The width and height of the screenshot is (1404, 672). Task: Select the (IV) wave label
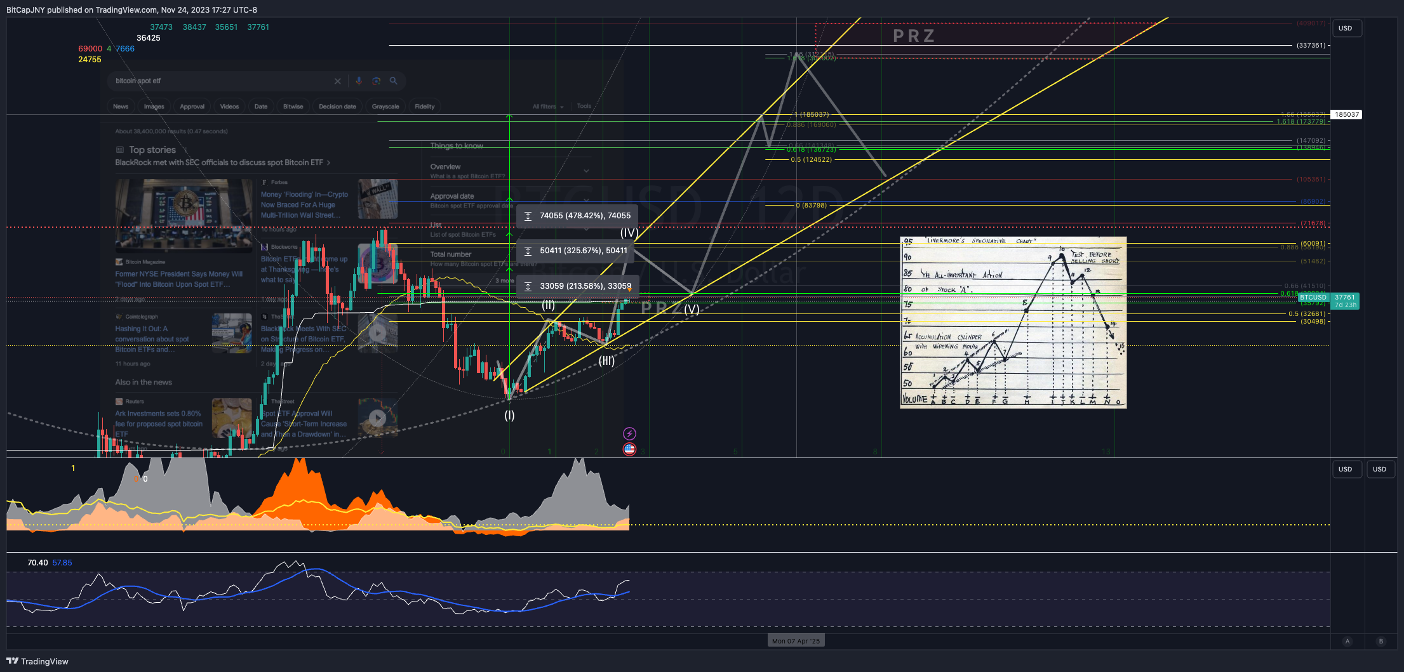coord(629,233)
